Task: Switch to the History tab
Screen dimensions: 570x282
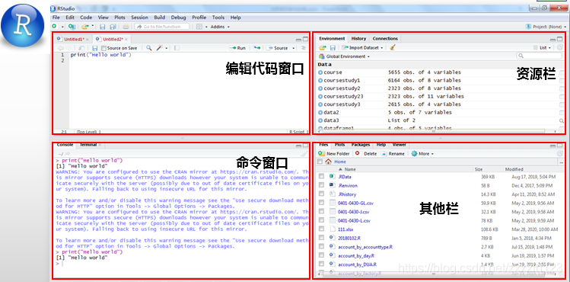Action: click(x=358, y=39)
